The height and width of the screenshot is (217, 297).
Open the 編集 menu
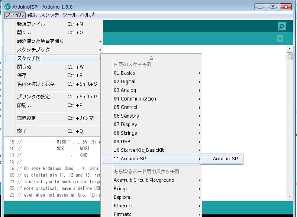point(32,15)
